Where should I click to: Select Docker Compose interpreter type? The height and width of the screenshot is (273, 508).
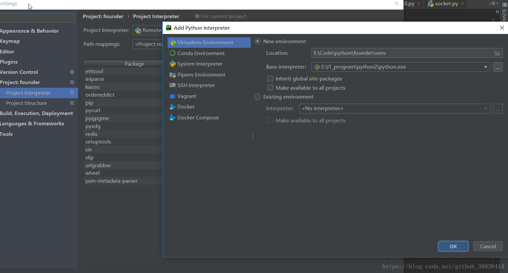[x=198, y=118]
